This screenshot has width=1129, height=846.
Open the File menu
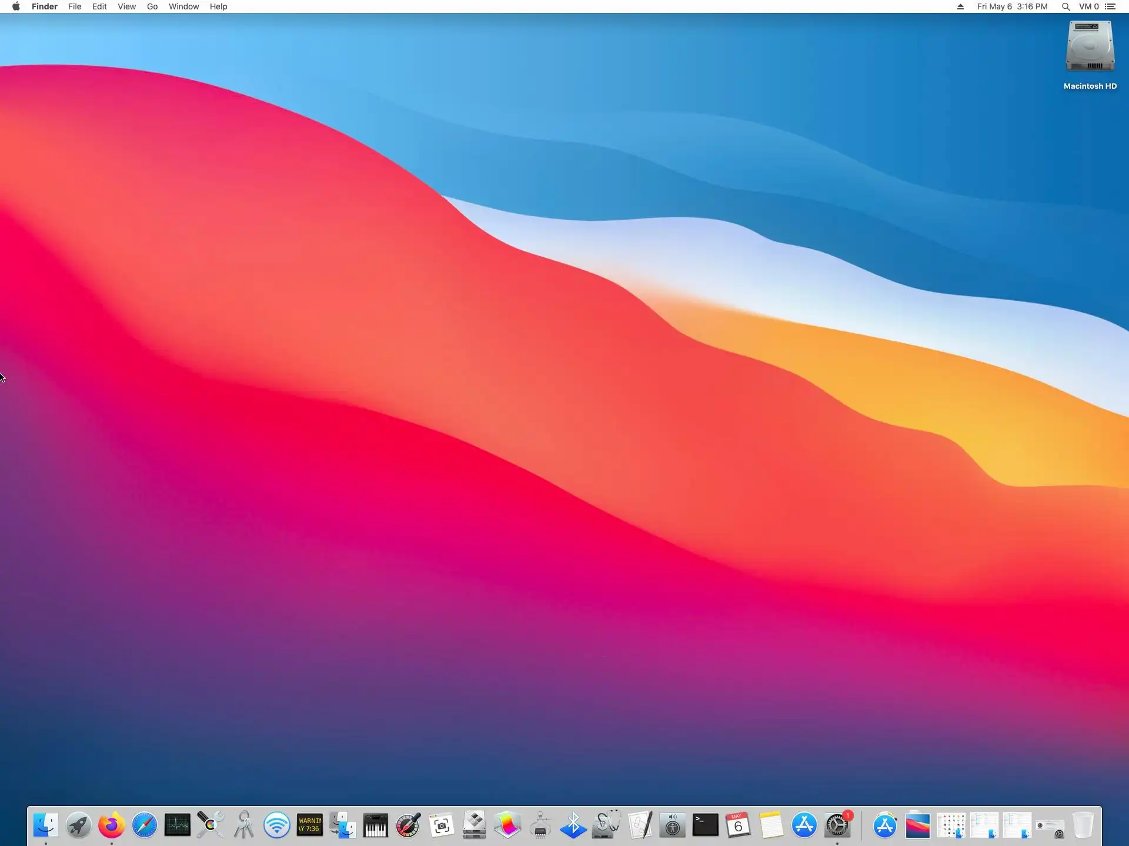point(75,6)
